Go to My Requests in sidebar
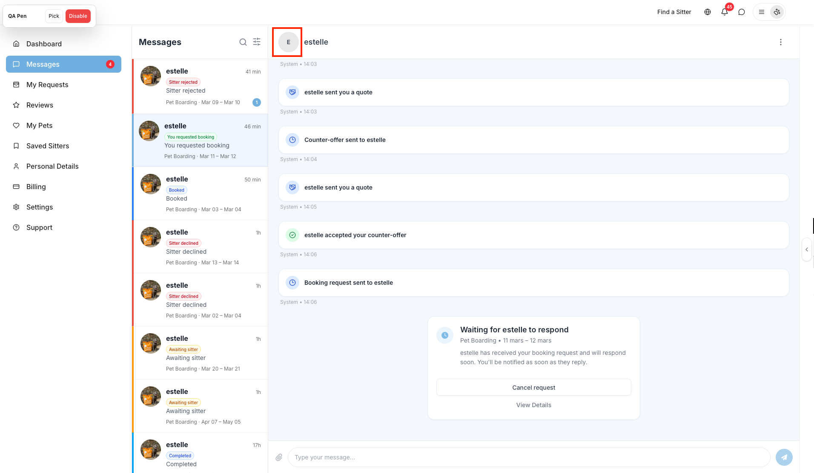 point(47,85)
